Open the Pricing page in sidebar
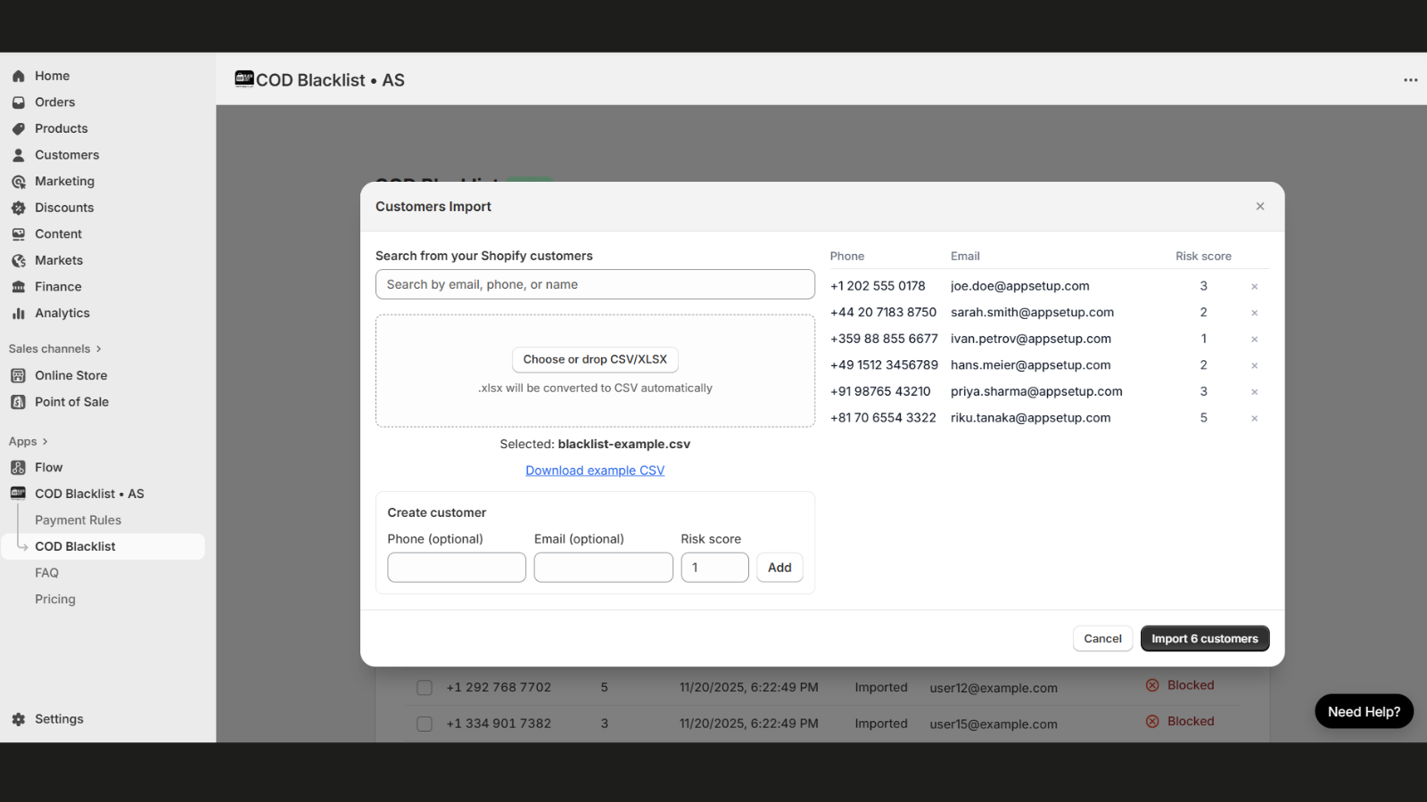Image resolution: width=1427 pixels, height=802 pixels. [x=55, y=600]
